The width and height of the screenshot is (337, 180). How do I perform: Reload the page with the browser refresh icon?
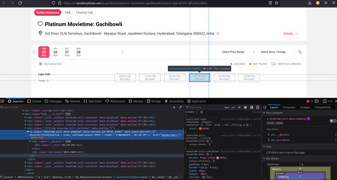click(x=20, y=3)
